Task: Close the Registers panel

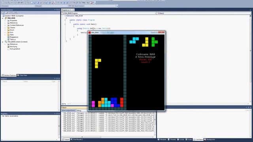Action: point(59,114)
